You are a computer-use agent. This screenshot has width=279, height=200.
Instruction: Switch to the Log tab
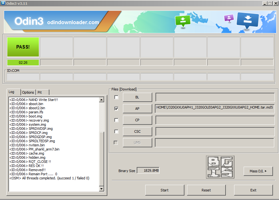pos(11,92)
